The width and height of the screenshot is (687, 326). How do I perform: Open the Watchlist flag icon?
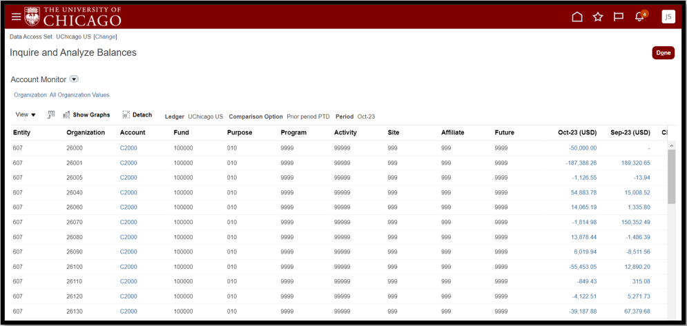pyautogui.click(x=618, y=17)
